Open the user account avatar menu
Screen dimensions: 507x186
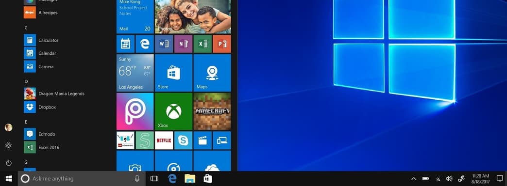pyautogui.click(x=8, y=128)
